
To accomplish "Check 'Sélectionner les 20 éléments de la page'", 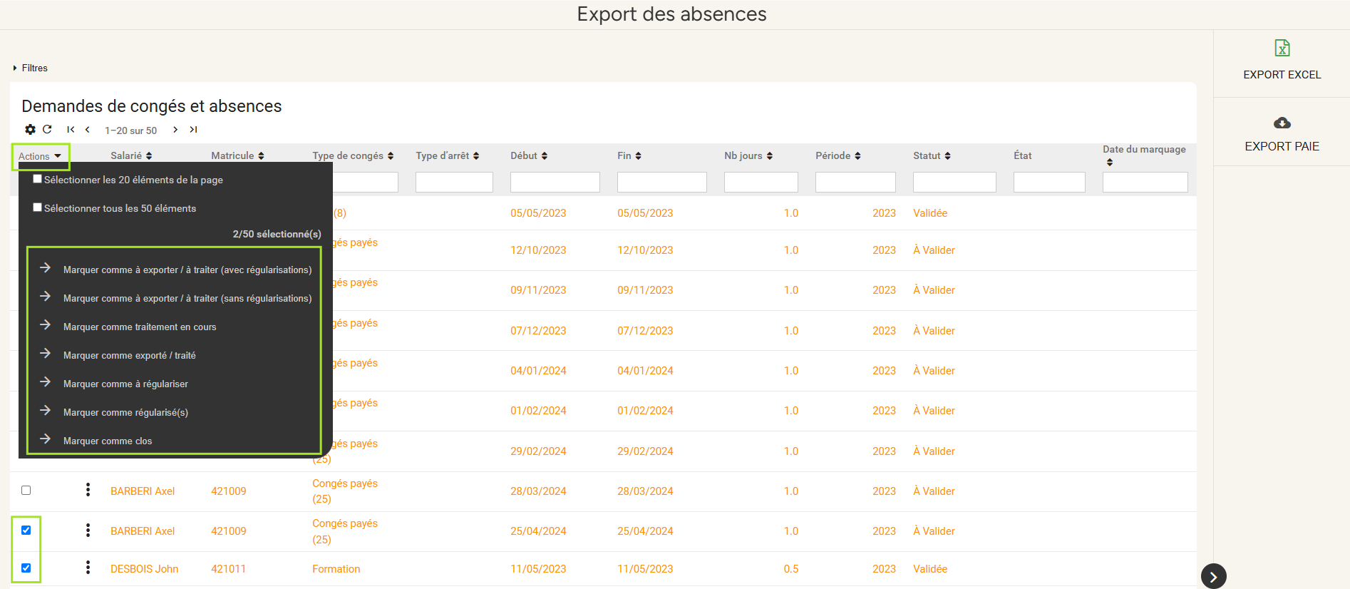I will coord(38,180).
